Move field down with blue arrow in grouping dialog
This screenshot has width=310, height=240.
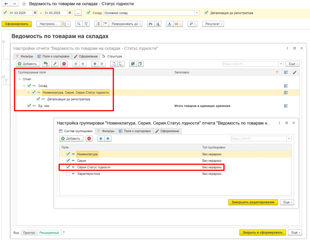coord(108,139)
